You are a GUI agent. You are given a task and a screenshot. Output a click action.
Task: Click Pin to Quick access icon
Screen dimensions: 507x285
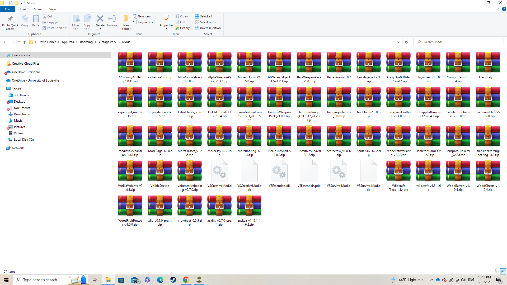coord(10,19)
